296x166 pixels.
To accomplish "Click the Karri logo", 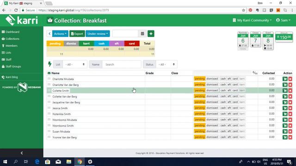I will 22,20.
